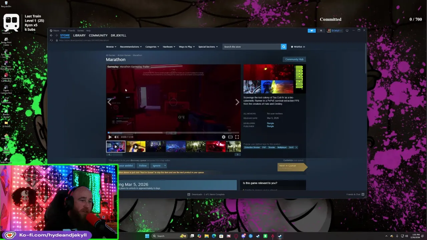Open Ignore options dropdown arrow
Viewport: 427px width, 240px height.
coord(165,166)
